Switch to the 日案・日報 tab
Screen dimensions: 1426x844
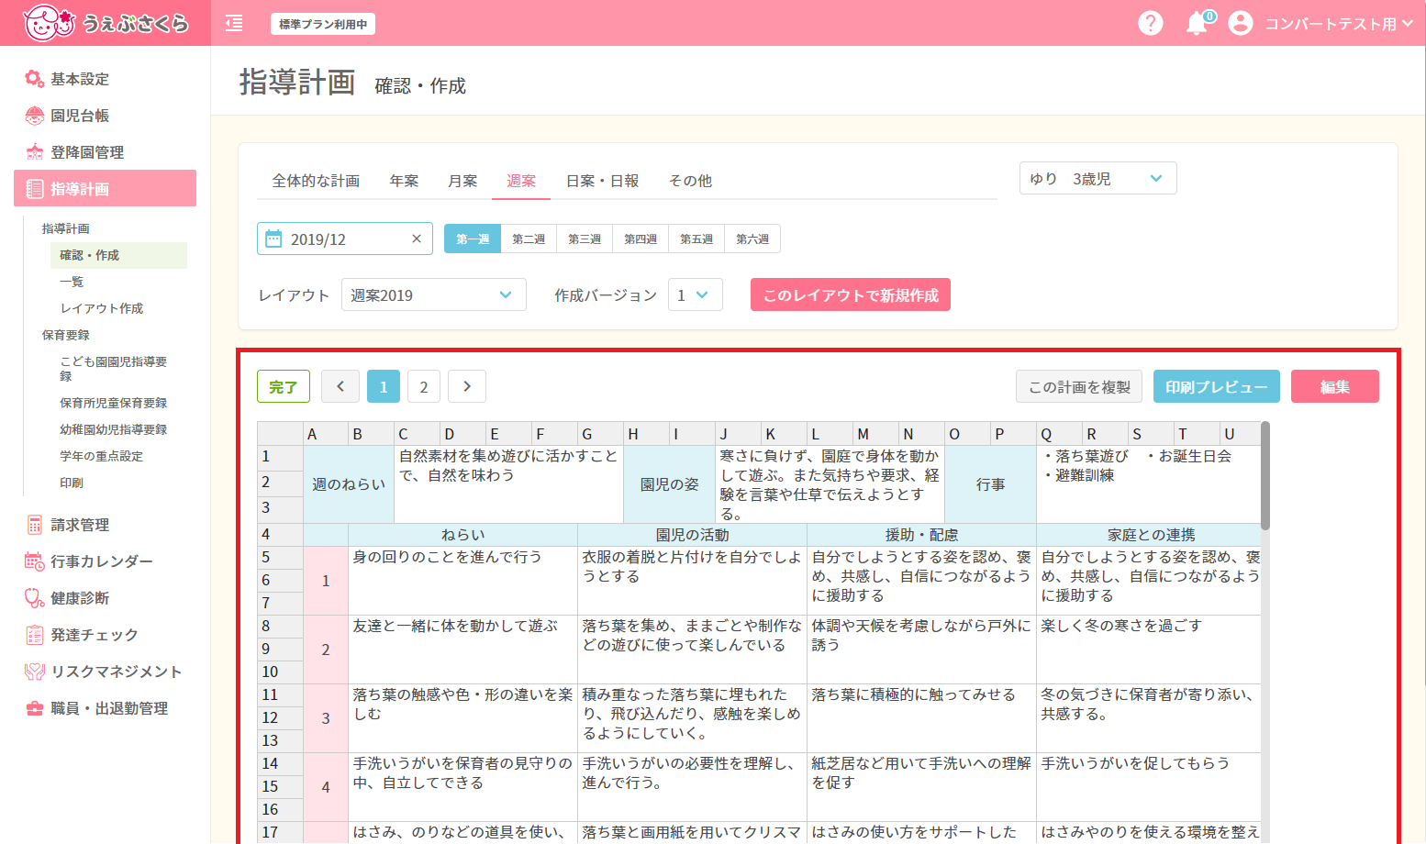point(602,181)
